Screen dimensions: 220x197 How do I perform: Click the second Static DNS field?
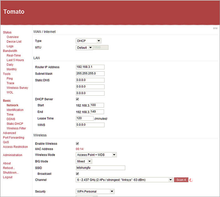tap(90, 87)
